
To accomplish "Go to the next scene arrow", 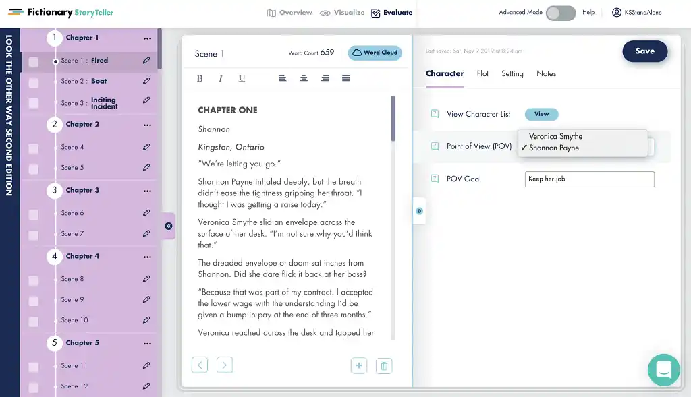I will coord(225,365).
